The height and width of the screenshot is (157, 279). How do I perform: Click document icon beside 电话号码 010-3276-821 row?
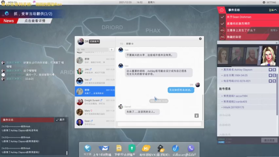coord(274,81)
